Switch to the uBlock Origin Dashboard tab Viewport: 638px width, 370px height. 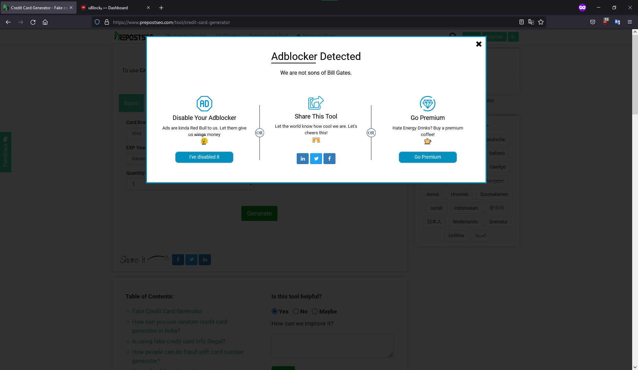tap(110, 8)
